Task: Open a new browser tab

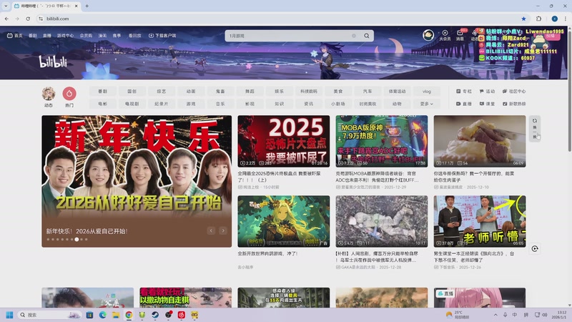Action: tap(87, 6)
